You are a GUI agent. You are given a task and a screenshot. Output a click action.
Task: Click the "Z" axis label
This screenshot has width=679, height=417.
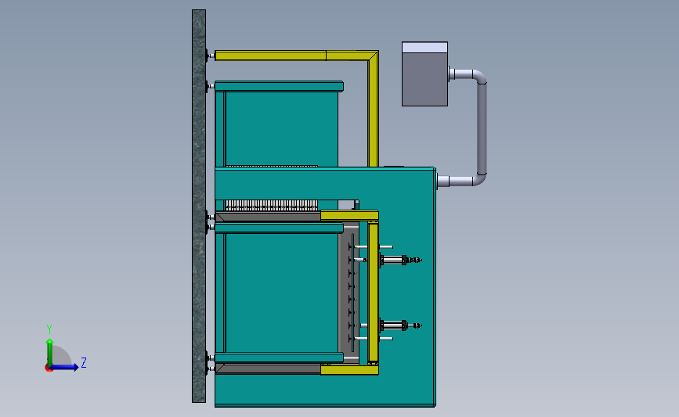pyautogui.click(x=84, y=362)
